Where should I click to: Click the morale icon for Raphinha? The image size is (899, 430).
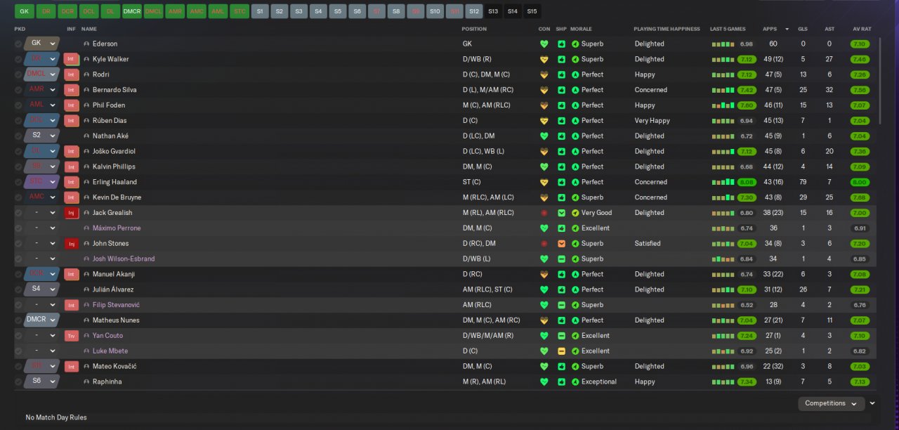575,382
